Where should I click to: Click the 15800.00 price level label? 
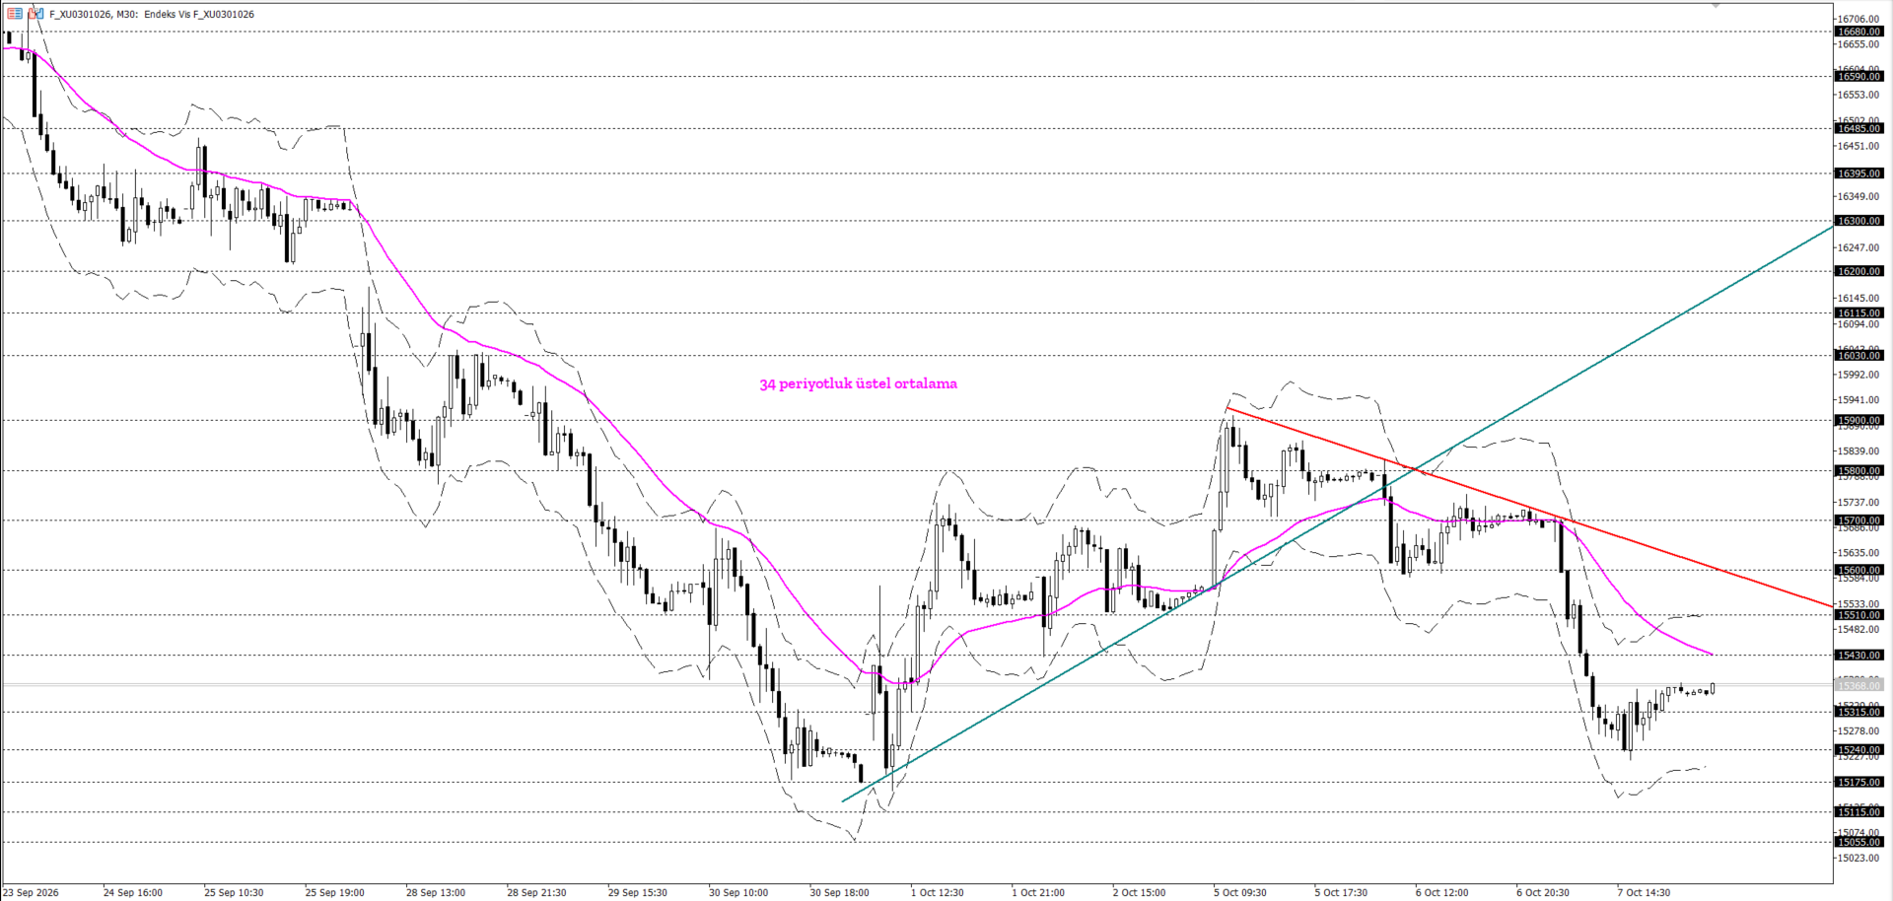[x=1858, y=471]
